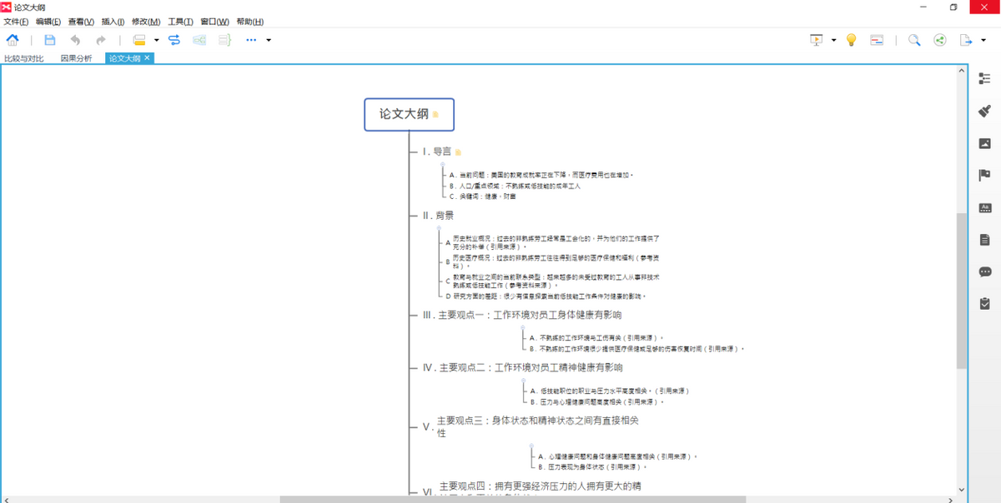
Task: Insert a relationship line
Action: pyautogui.click(x=174, y=39)
